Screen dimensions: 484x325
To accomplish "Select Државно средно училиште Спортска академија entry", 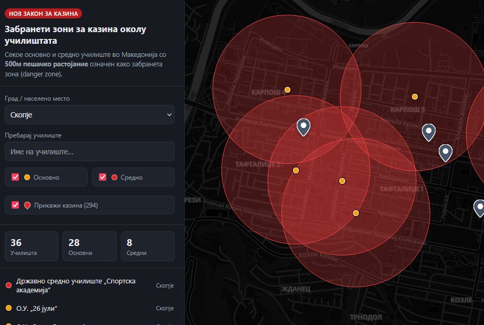I will [89, 285].
